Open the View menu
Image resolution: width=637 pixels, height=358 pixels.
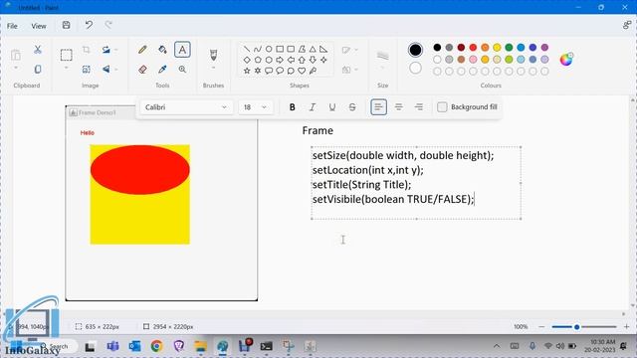pyautogui.click(x=39, y=26)
